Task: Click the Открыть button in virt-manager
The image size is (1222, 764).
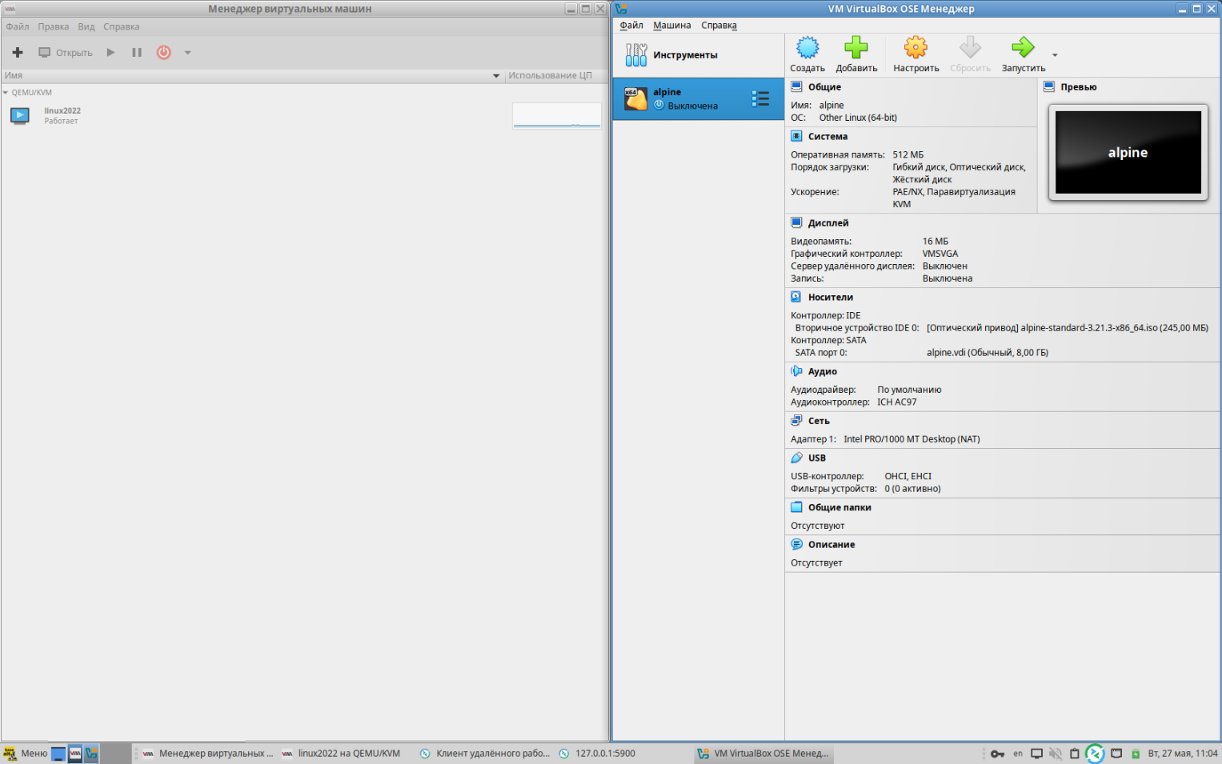Action: [66, 53]
